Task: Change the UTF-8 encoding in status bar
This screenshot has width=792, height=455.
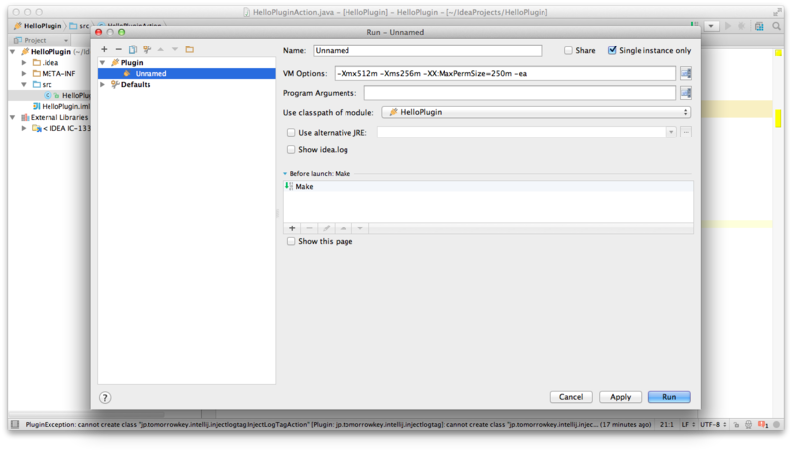Action: click(x=714, y=425)
